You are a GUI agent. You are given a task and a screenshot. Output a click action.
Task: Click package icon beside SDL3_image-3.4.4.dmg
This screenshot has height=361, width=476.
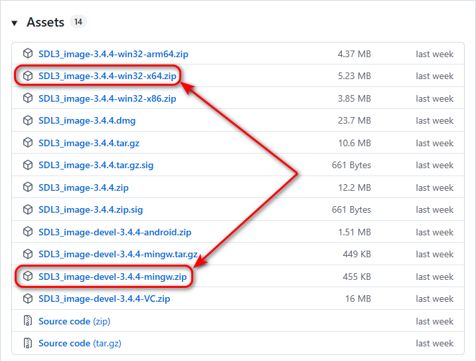click(28, 120)
